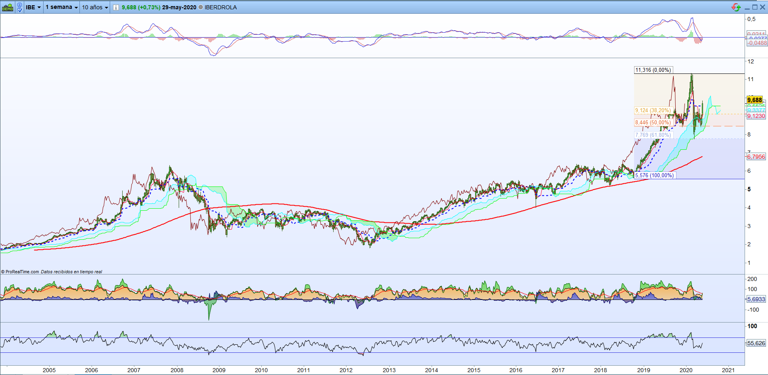Viewport: 768px width, 375px height.
Task: Click the yellow current price tag 9,688
Action: coord(754,100)
